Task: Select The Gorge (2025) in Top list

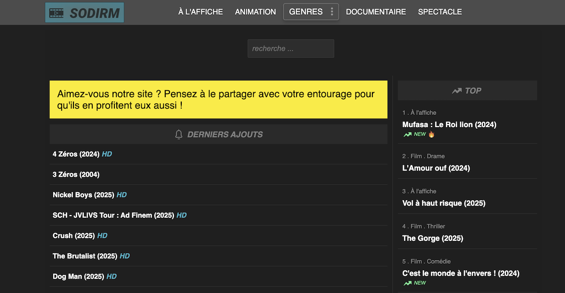Action: pos(432,238)
